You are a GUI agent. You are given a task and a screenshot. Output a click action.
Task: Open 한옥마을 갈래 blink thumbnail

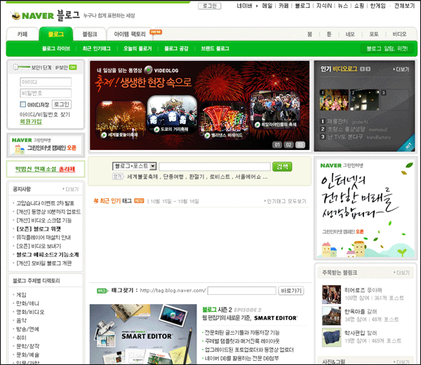coord(331,316)
